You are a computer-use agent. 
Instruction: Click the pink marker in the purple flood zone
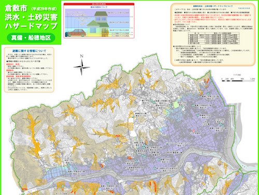point(194,131)
